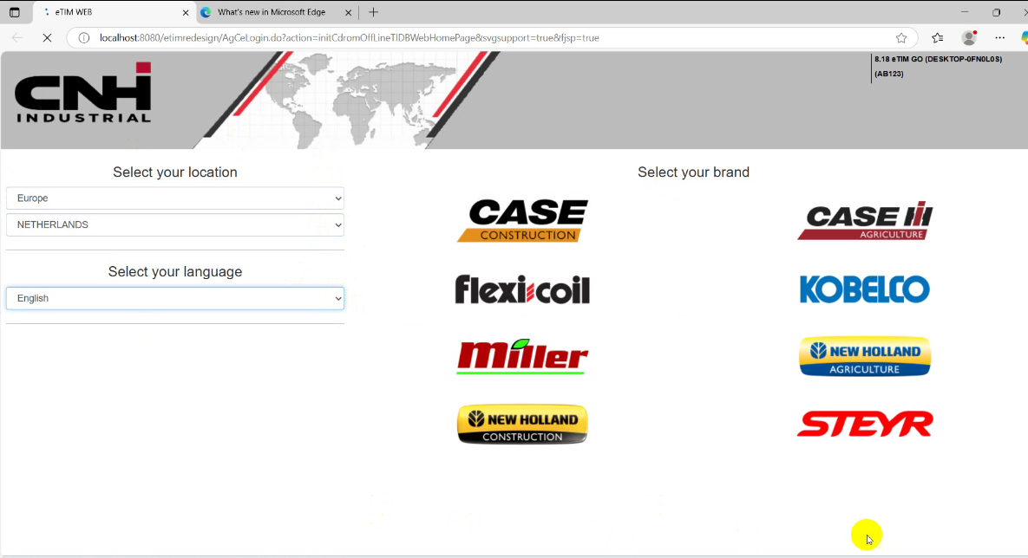
Task: Select the CASE Construction brand logo
Action: [x=522, y=221]
